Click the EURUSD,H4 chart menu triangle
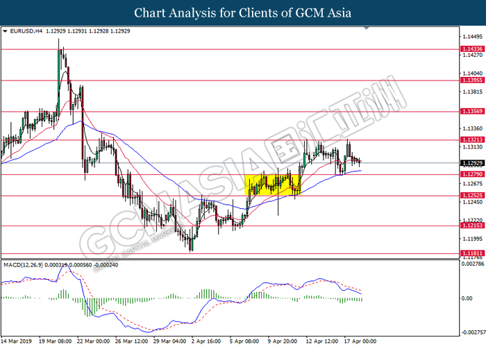Screen dimensions: 486x347 (x=5, y=31)
